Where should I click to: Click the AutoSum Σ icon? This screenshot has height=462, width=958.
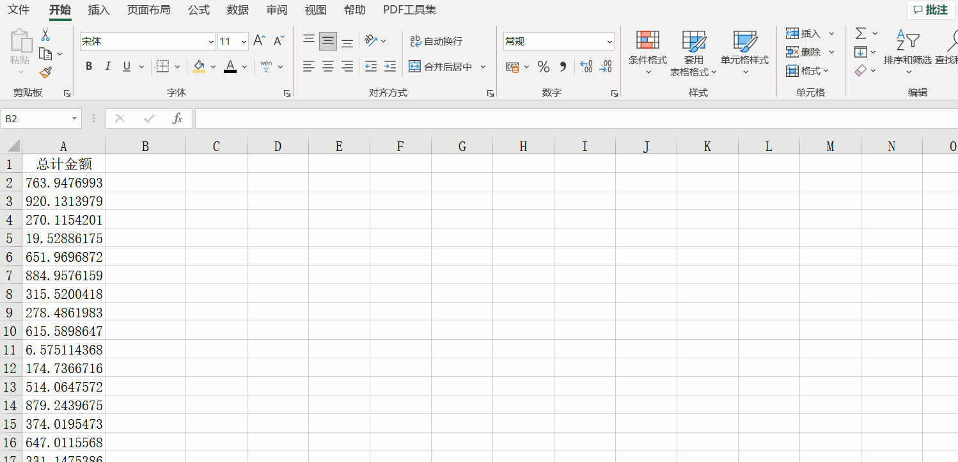click(861, 33)
